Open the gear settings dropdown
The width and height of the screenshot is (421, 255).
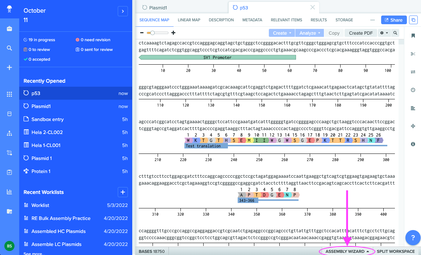pos(384,33)
